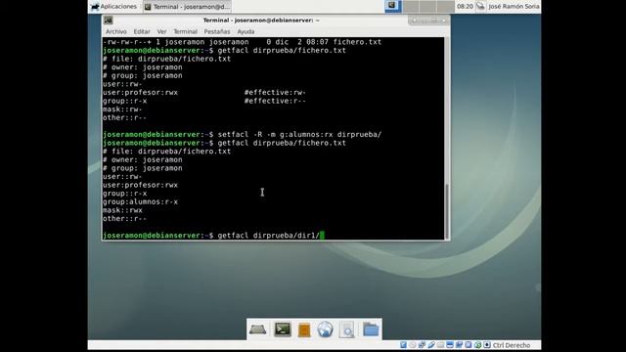Click the VirtualBox optical disc status icon
The height and width of the screenshot is (352, 626).
click(x=413, y=345)
